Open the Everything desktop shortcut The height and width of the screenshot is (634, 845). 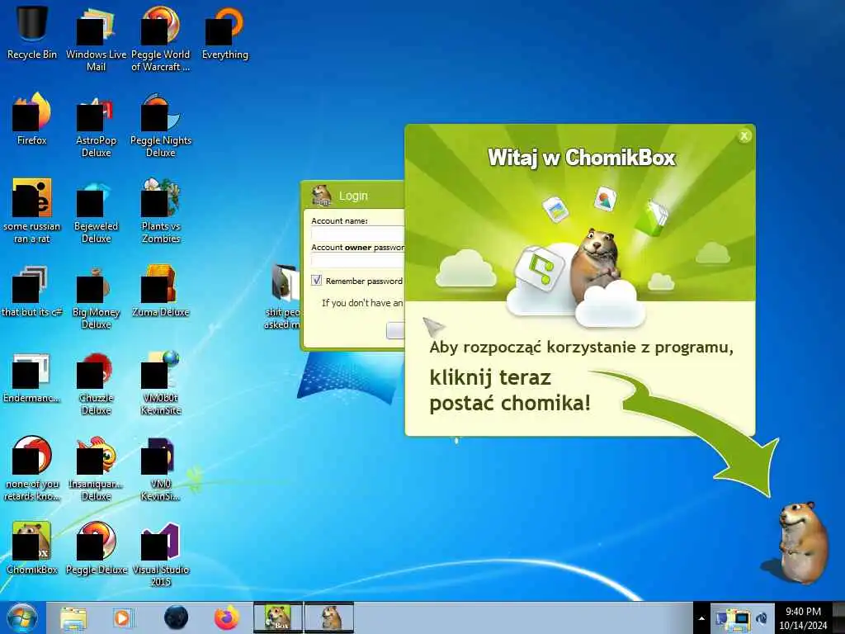click(x=225, y=32)
